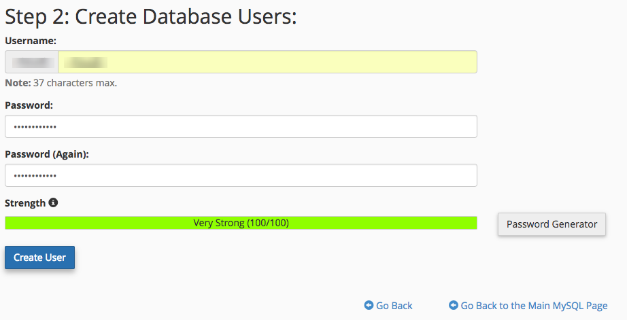Click the arrow icon beside Go Back
This screenshot has width=627, height=320.
coord(369,306)
